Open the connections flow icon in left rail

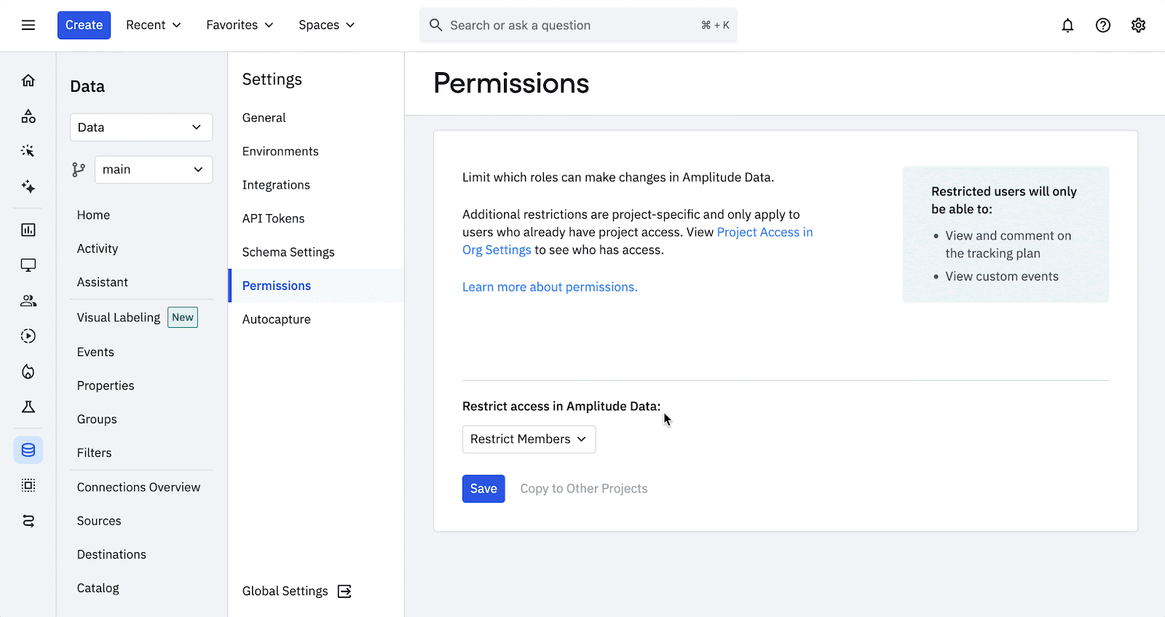click(x=28, y=521)
